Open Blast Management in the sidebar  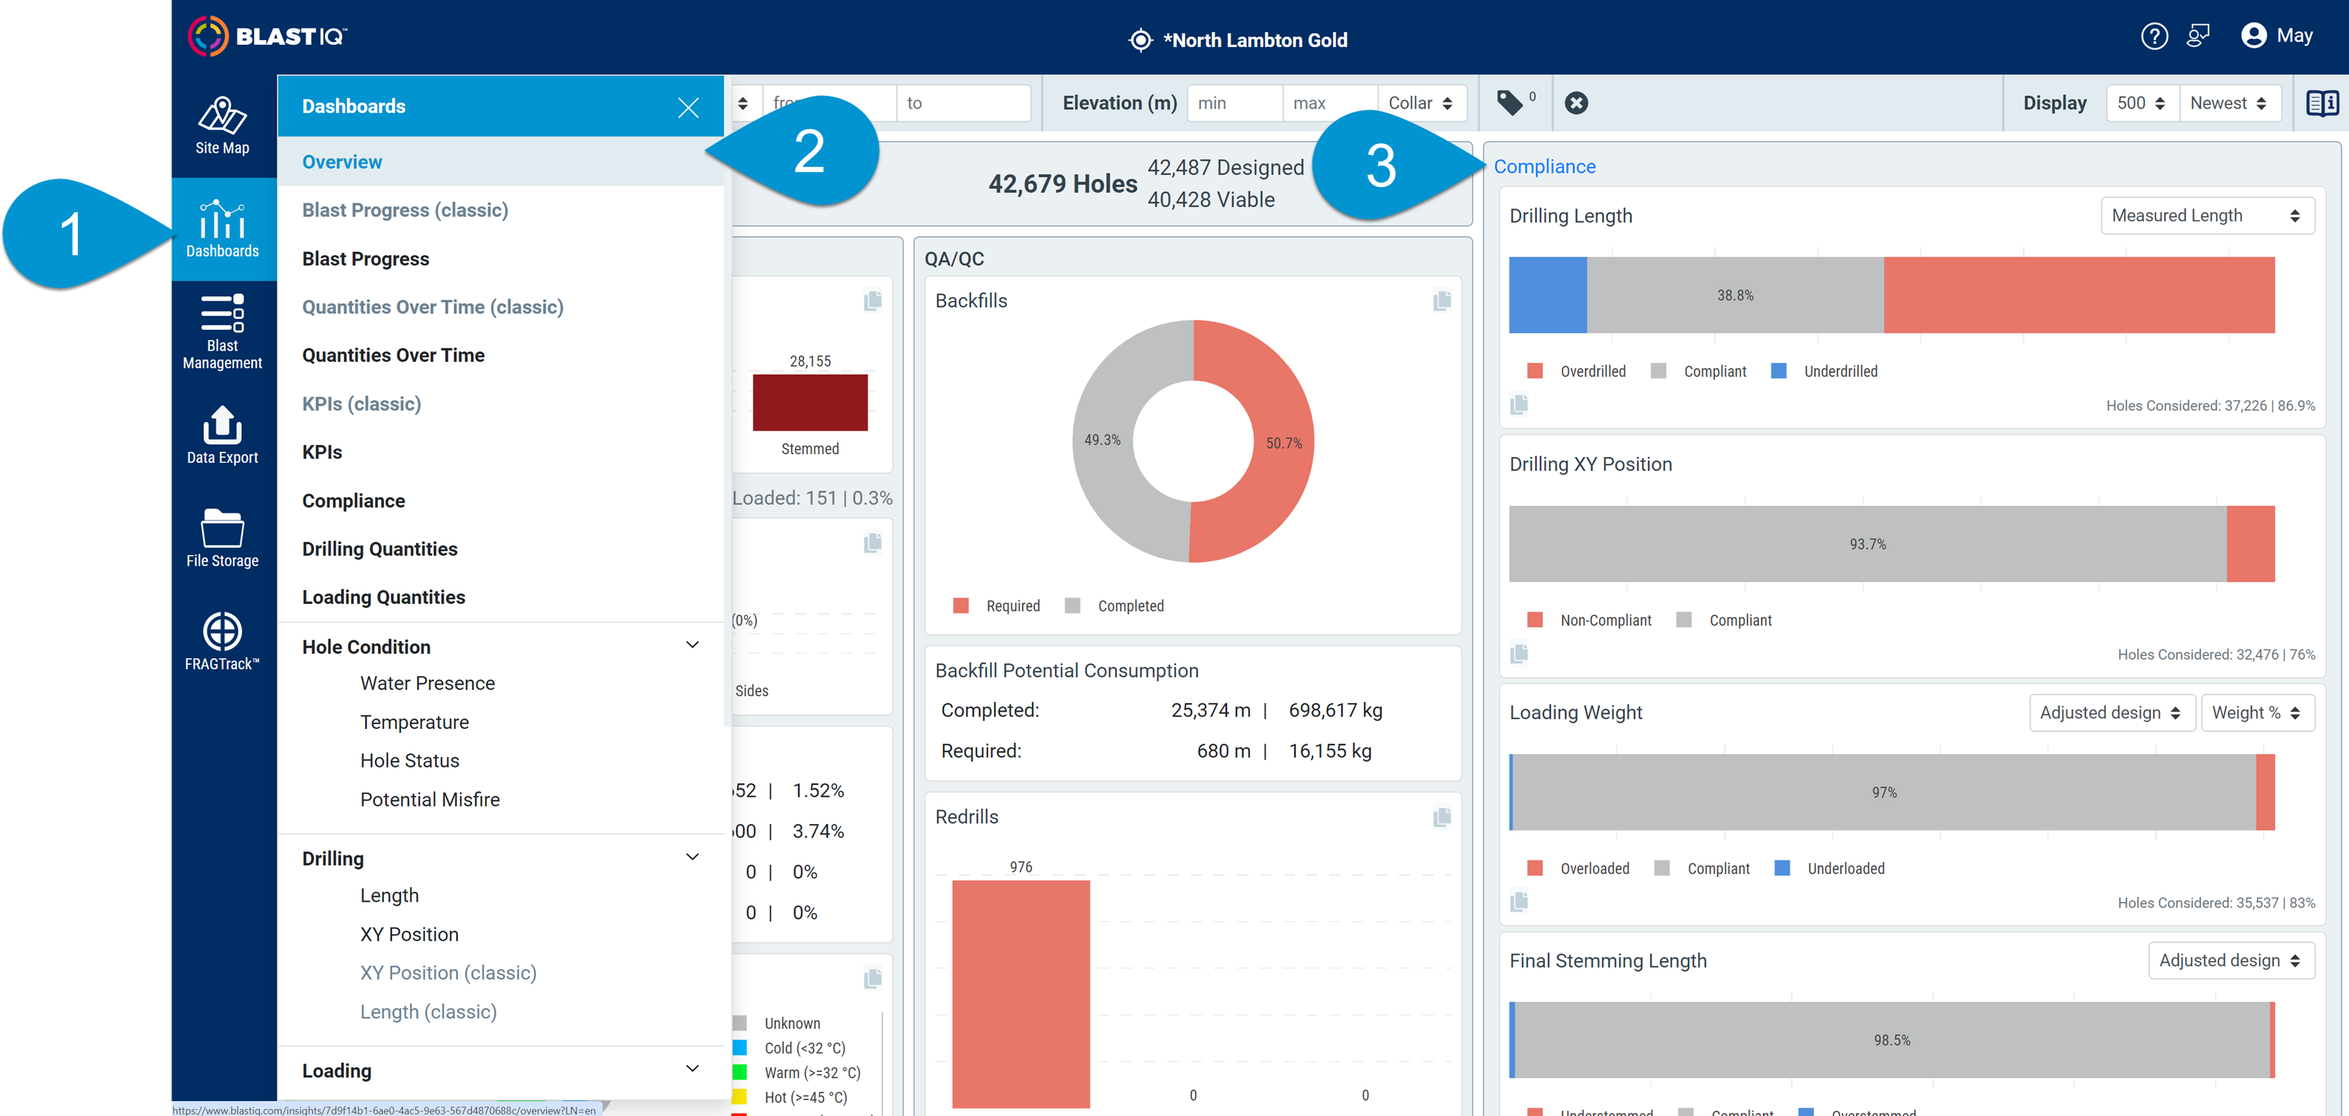tap(221, 332)
